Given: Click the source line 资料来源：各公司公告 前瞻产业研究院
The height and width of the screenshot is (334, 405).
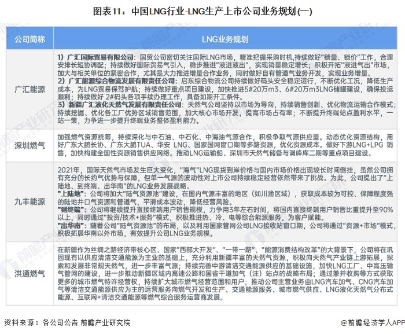Looking at the screenshot, I should click(x=67, y=322).
